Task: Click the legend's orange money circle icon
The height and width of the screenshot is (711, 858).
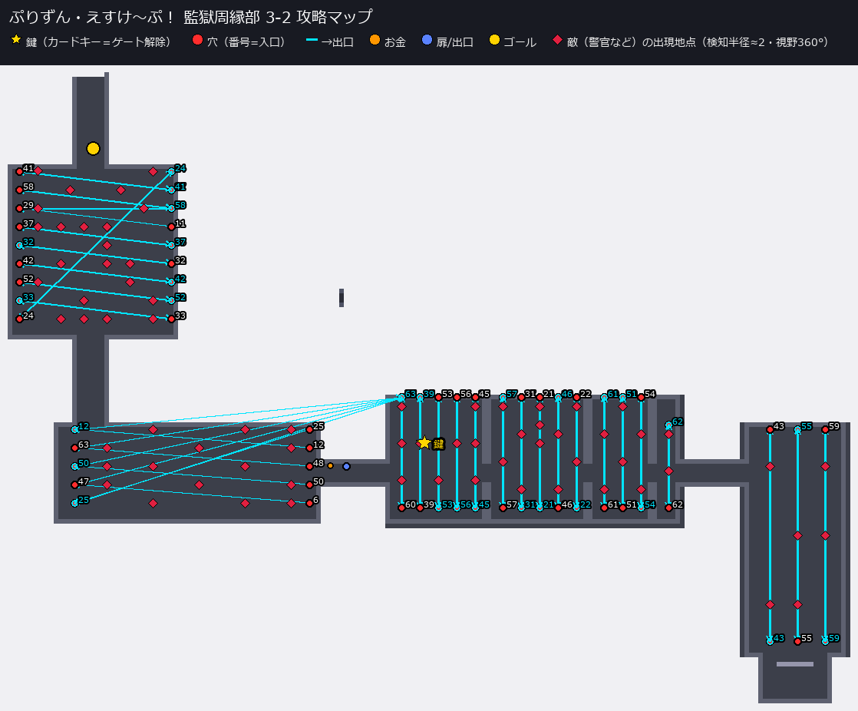Action: [375, 40]
